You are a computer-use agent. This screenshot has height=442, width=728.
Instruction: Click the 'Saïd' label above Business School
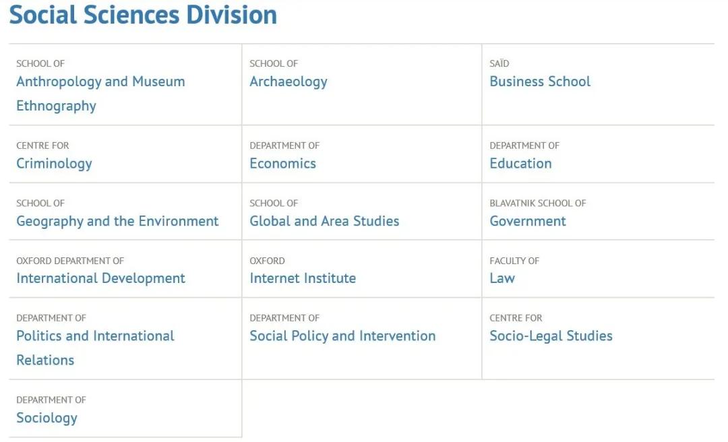point(499,63)
